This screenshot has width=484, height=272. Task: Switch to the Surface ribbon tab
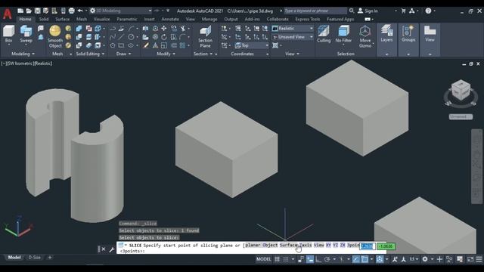coord(62,19)
